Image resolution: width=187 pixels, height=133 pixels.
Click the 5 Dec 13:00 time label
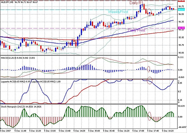(50, 131)
